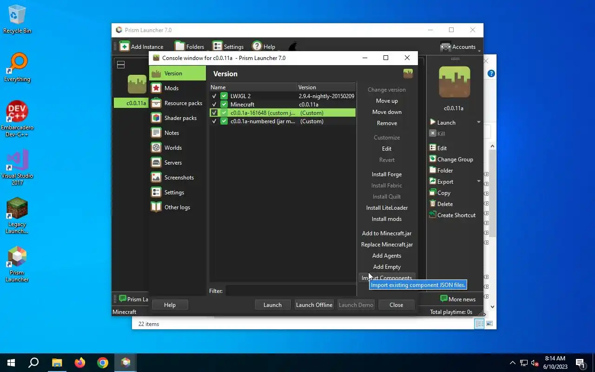Open Recycle Bin on desktop

coord(17,20)
